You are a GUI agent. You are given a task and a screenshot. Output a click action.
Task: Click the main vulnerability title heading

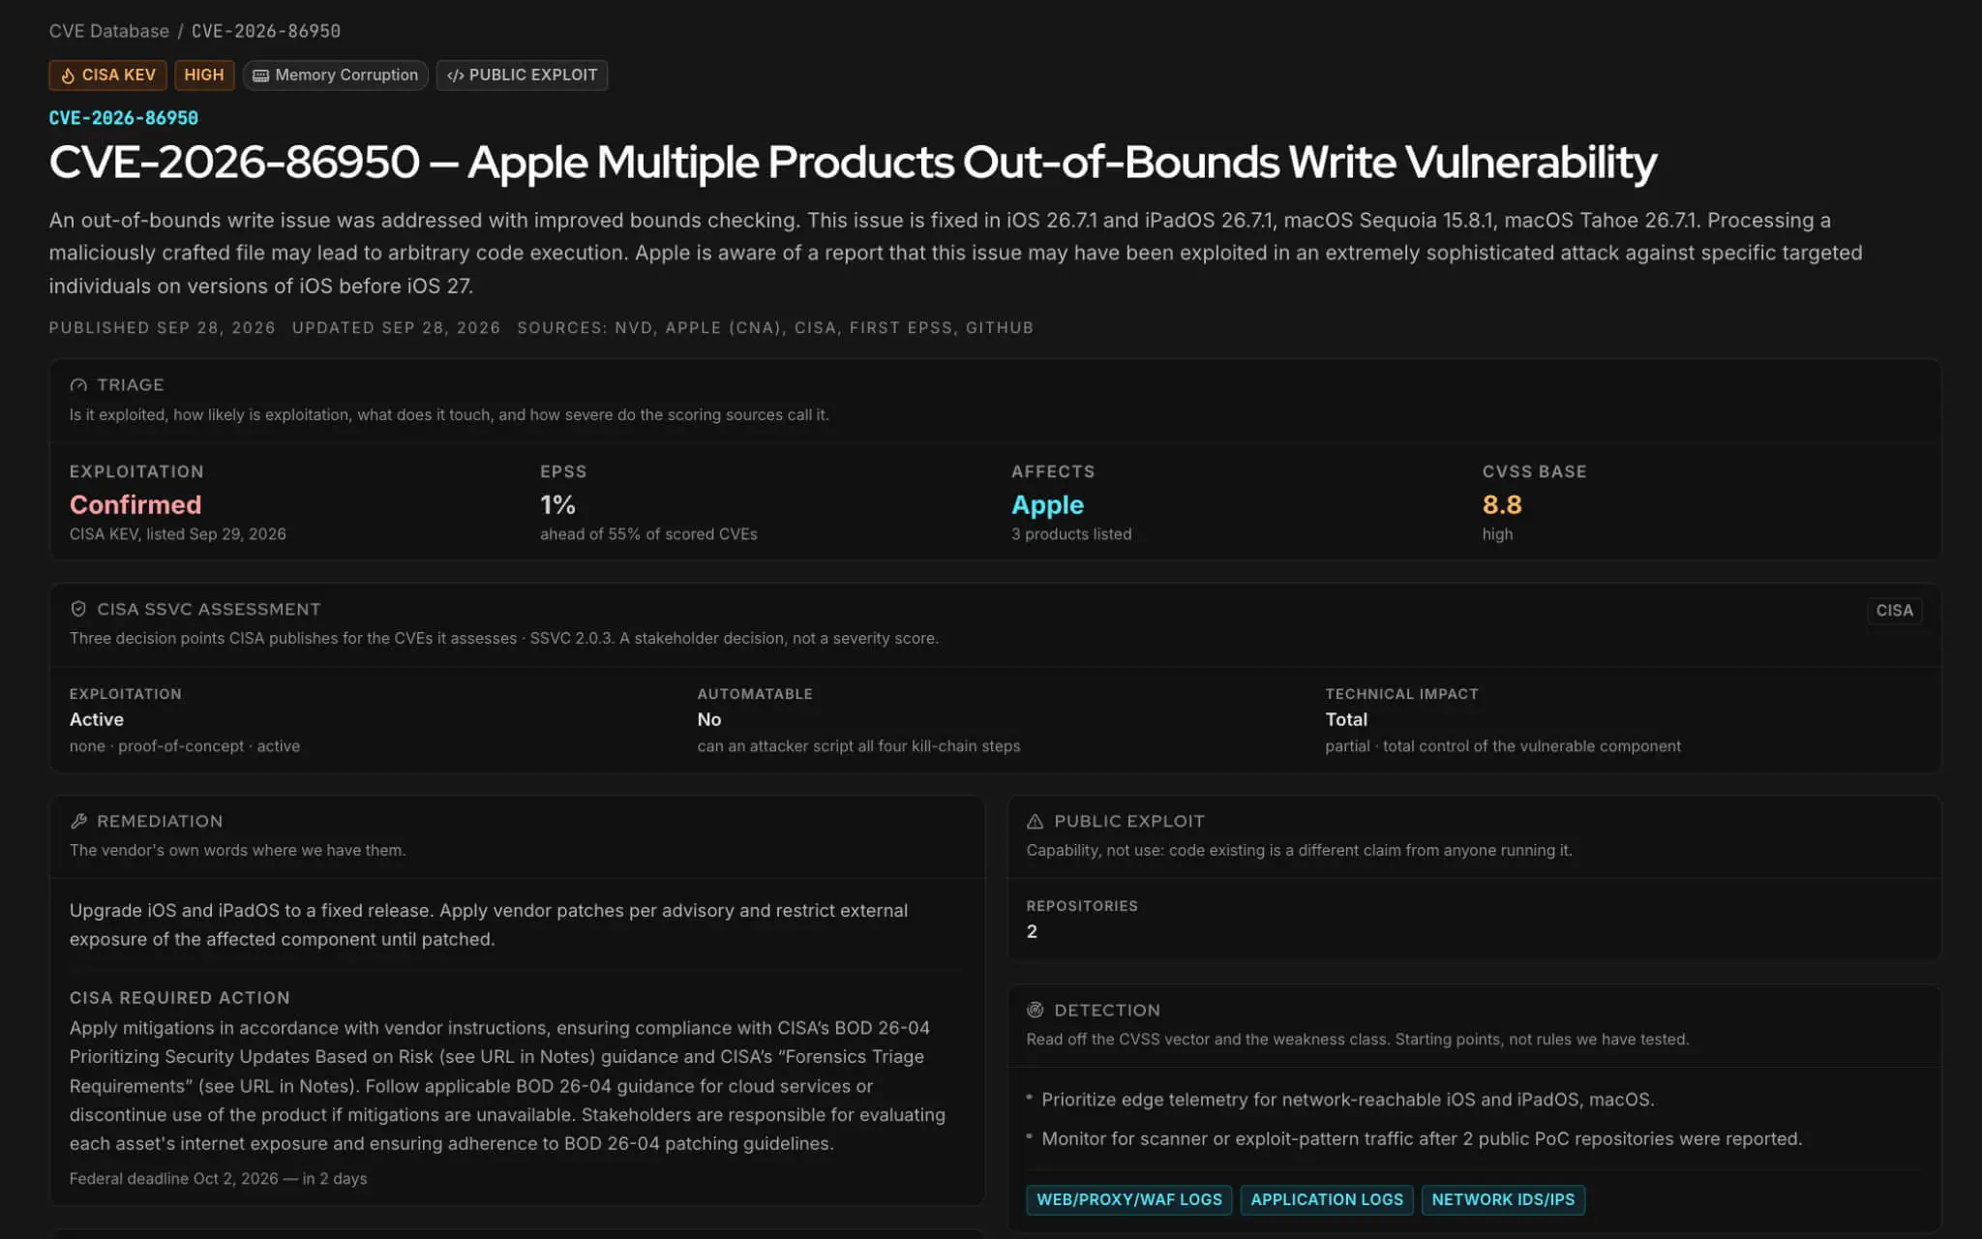coord(853,162)
